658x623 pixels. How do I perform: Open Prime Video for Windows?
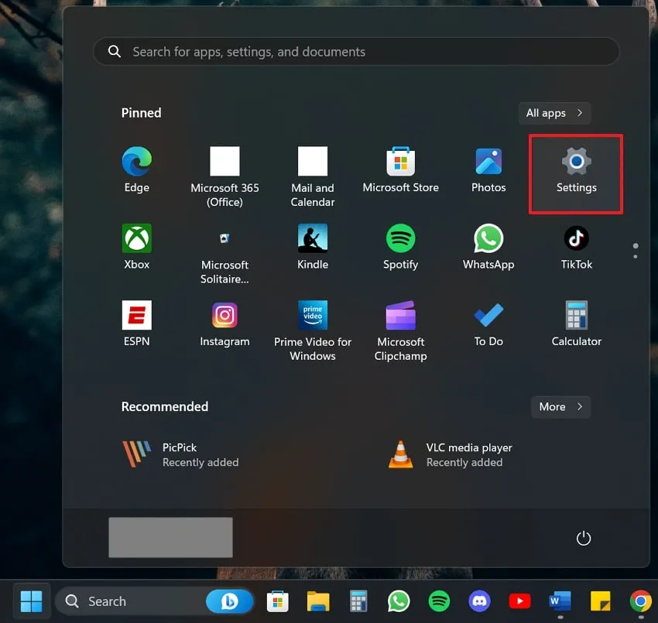pyautogui.click(x=313, y=330)
